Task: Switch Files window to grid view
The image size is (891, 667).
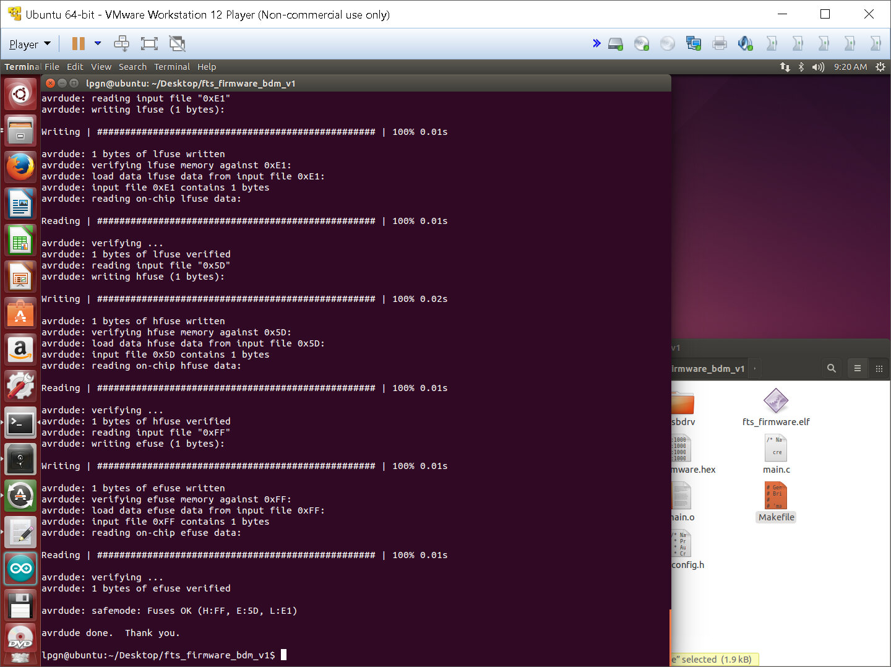Action: tap(879, 368)
